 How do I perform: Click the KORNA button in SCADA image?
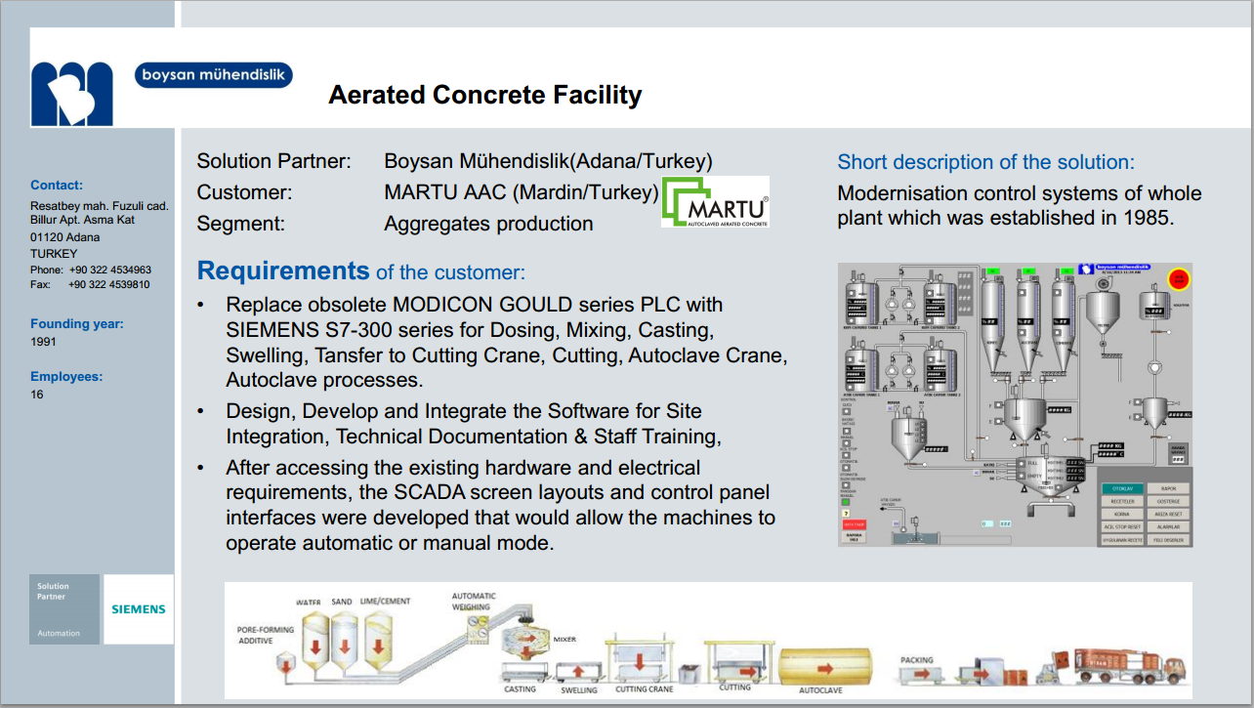1121,514
